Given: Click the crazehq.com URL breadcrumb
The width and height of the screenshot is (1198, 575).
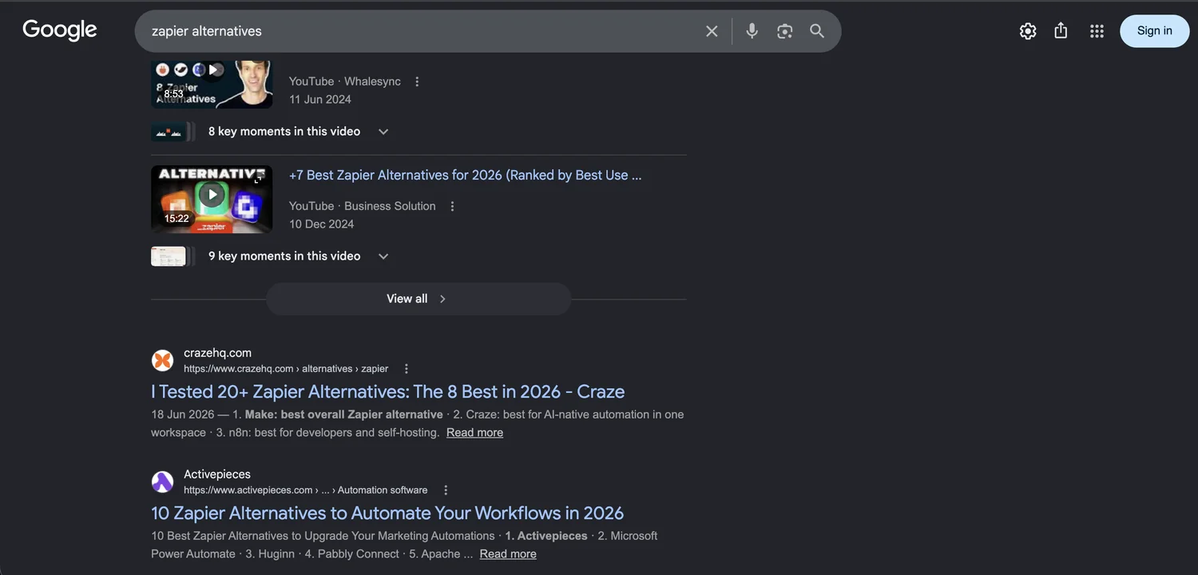Looking at the screenshot, I should [x=286, y=369].
